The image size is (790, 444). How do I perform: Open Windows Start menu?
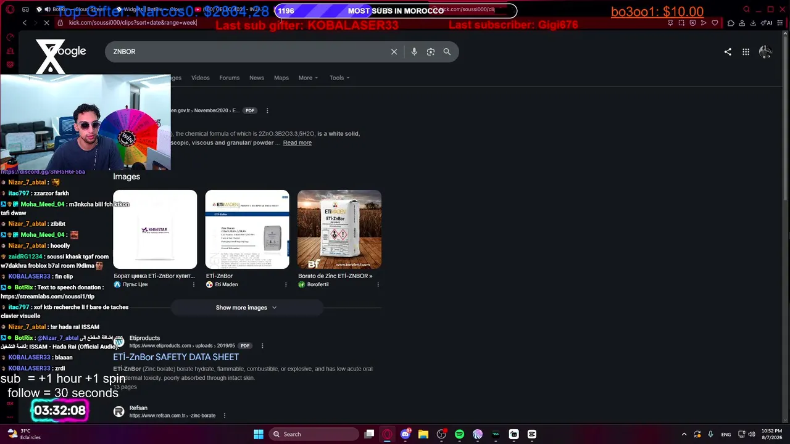259,434
